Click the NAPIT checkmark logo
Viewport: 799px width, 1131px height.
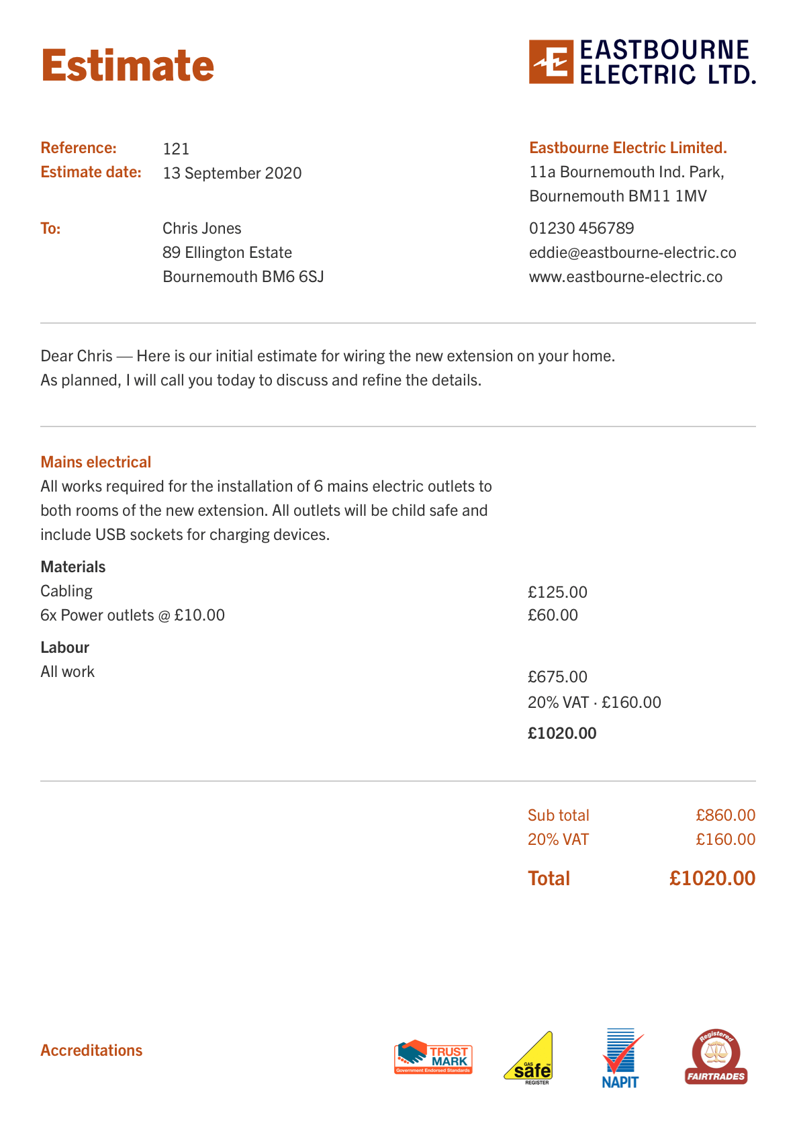(x=621, y=1058)
